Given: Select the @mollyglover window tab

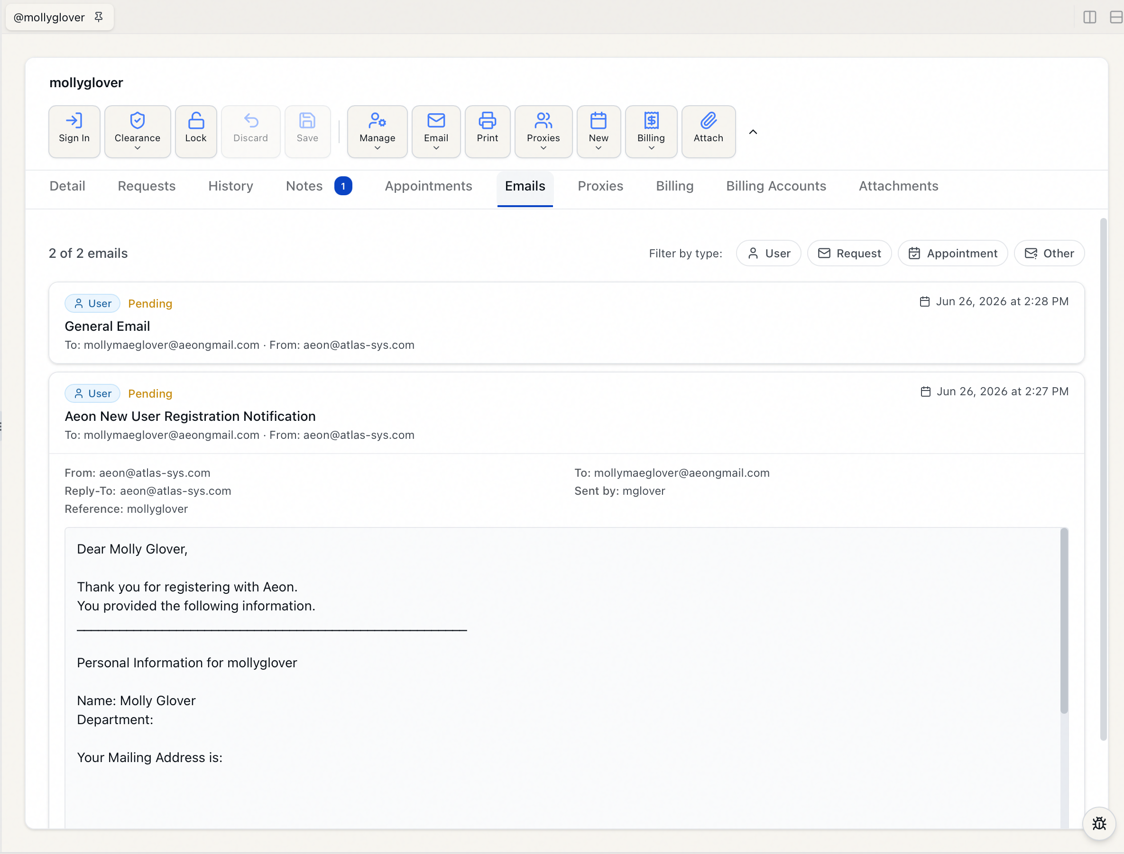Looking at the screenshot, I should (59, 17).
